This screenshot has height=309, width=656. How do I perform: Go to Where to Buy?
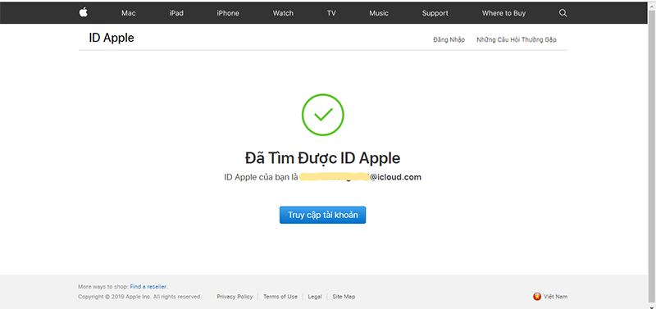point(503,13)
